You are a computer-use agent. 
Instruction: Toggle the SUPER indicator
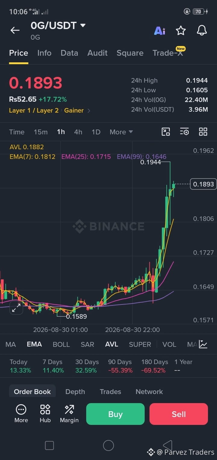coord(140,344)
